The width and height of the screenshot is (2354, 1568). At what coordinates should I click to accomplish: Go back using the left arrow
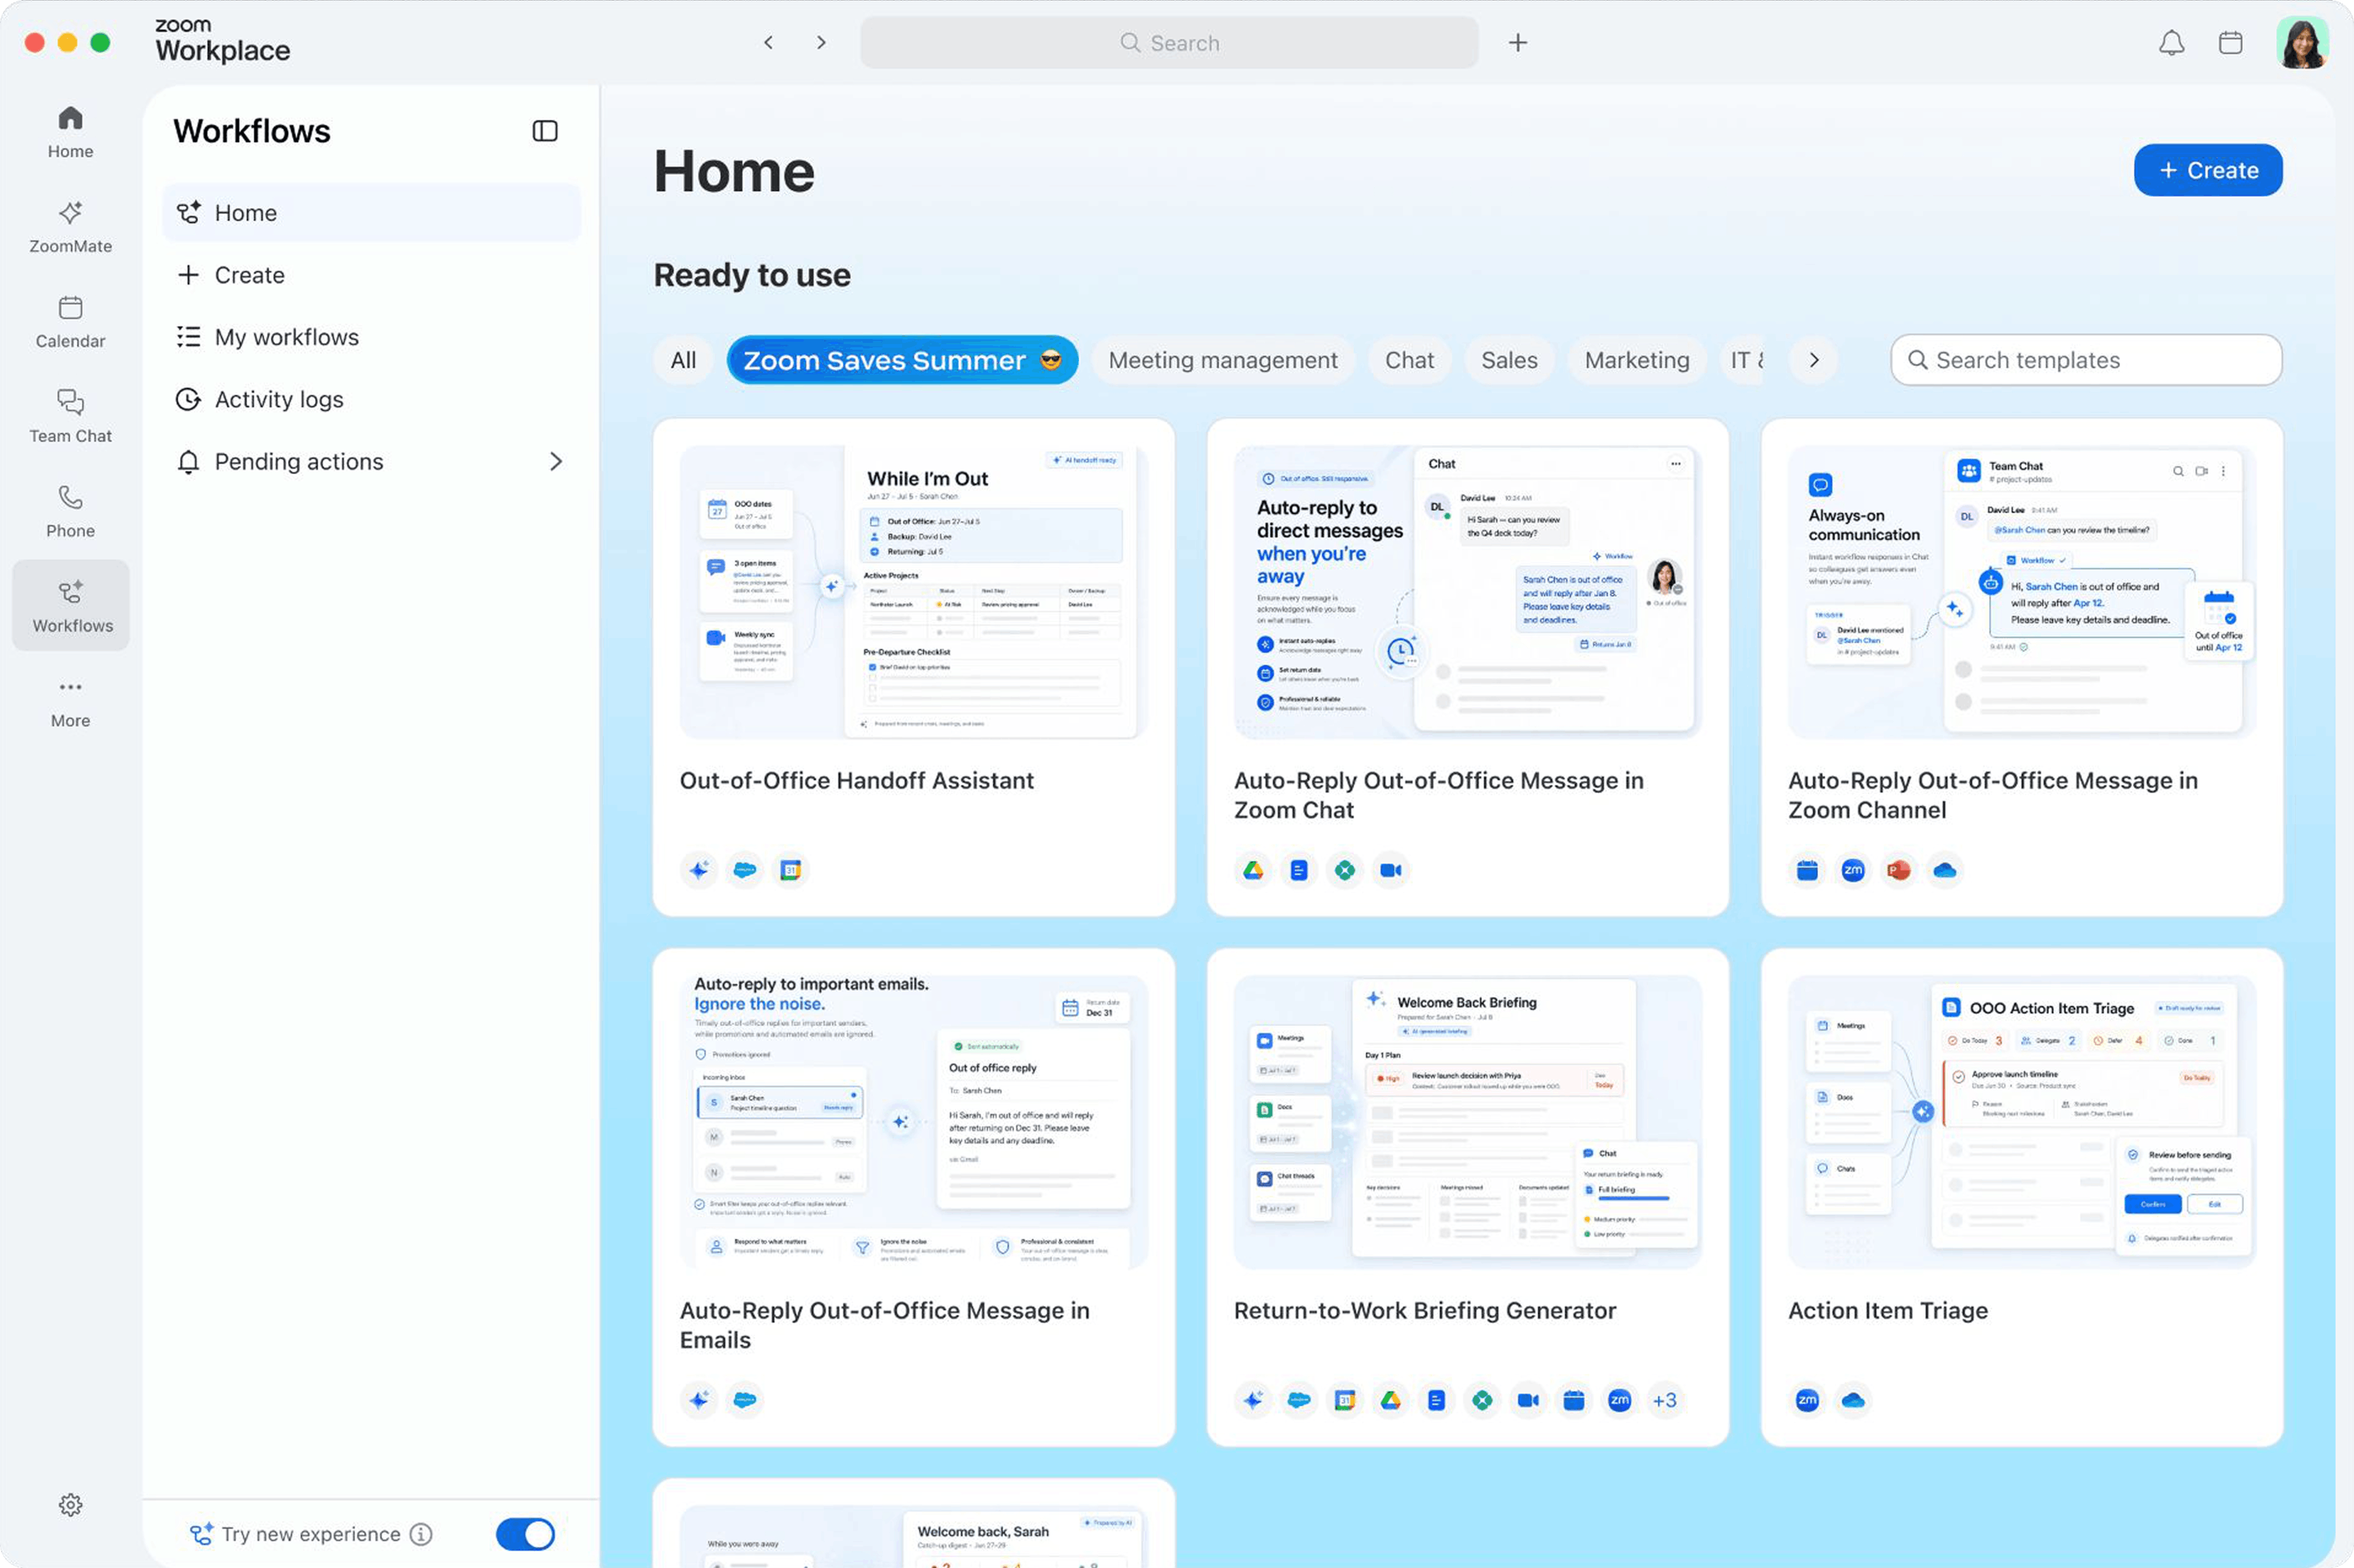(x=768, y=42)
